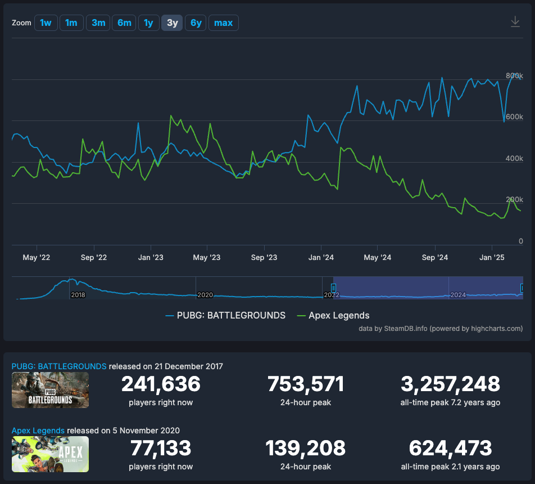The width and height of the screenshot is (535, 484).
Task: Click the SteamDB.info data credit text
Action: [x=441, y=329]
